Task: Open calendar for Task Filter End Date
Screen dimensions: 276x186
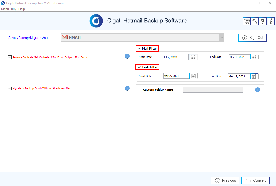Action: pos(254,76)
